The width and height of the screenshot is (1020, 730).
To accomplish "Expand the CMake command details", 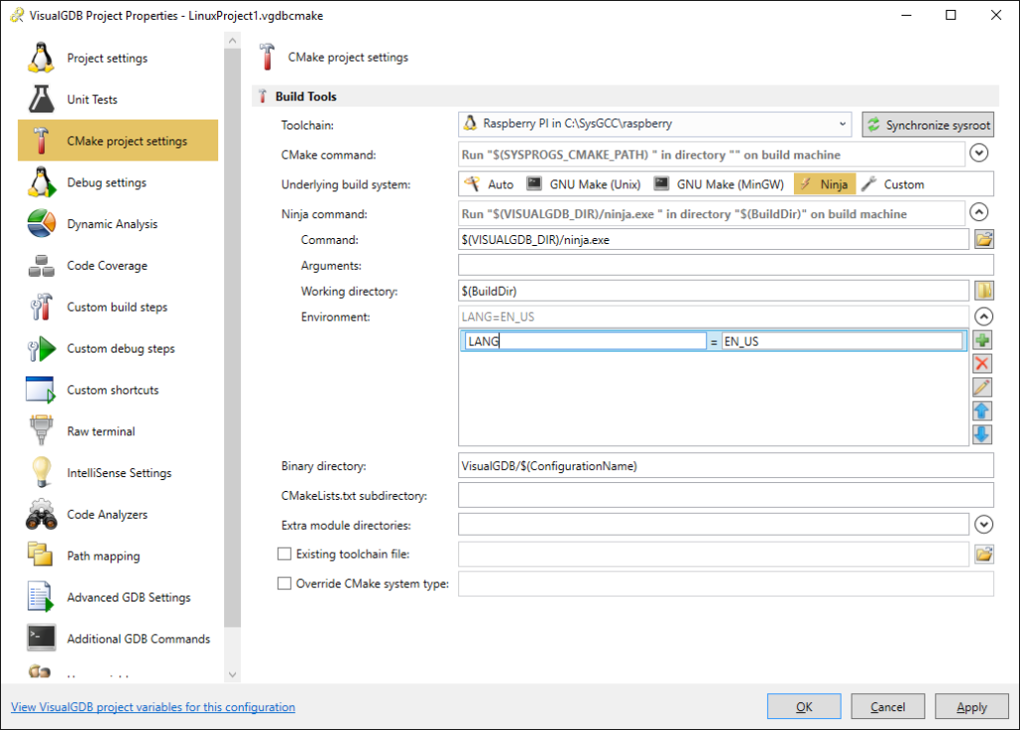I will pos(980,153).
